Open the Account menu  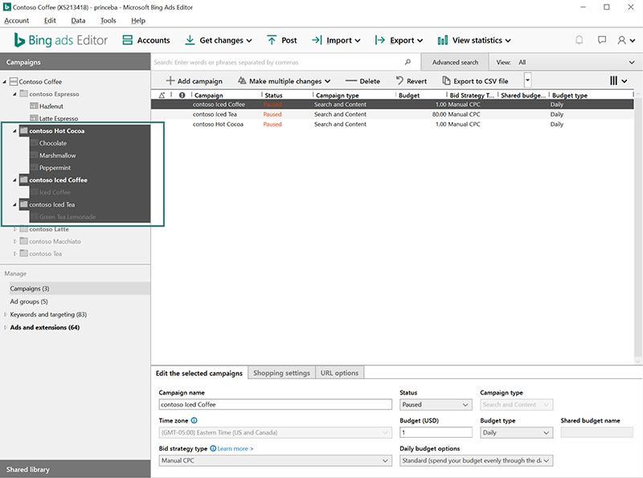pos(16,21)
